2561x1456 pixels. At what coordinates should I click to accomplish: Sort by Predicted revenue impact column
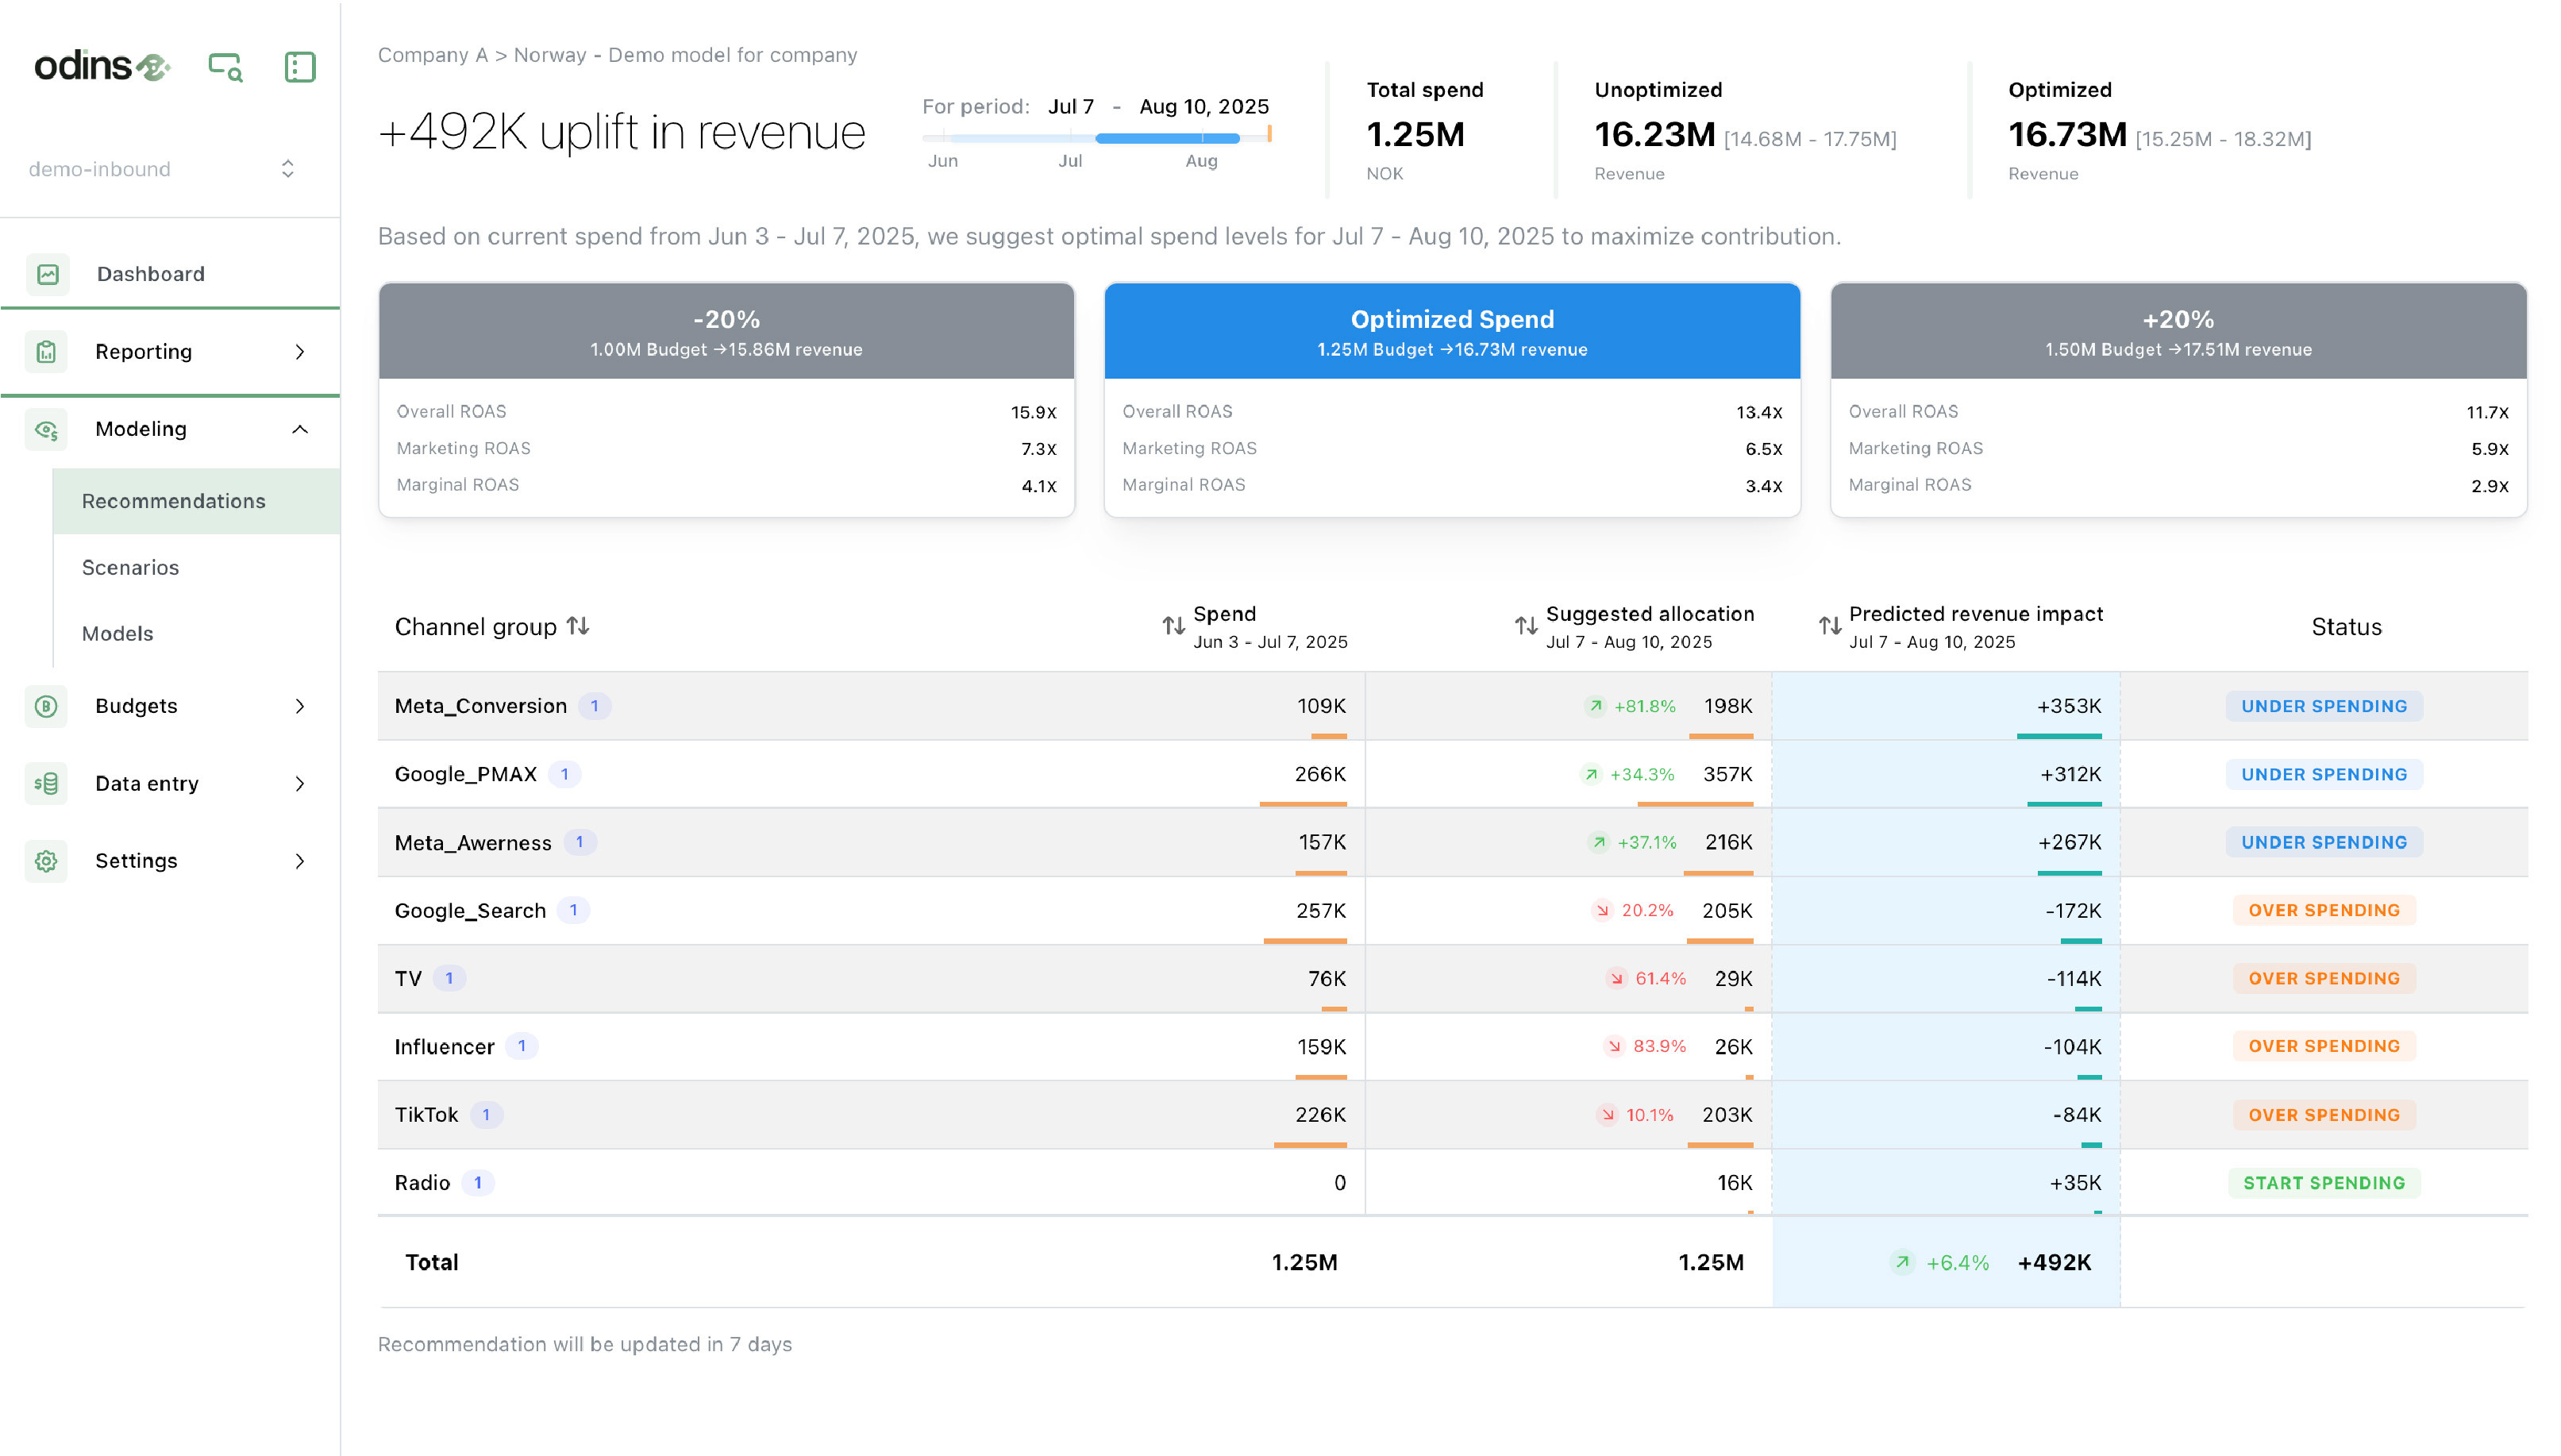coord(1830,626)
